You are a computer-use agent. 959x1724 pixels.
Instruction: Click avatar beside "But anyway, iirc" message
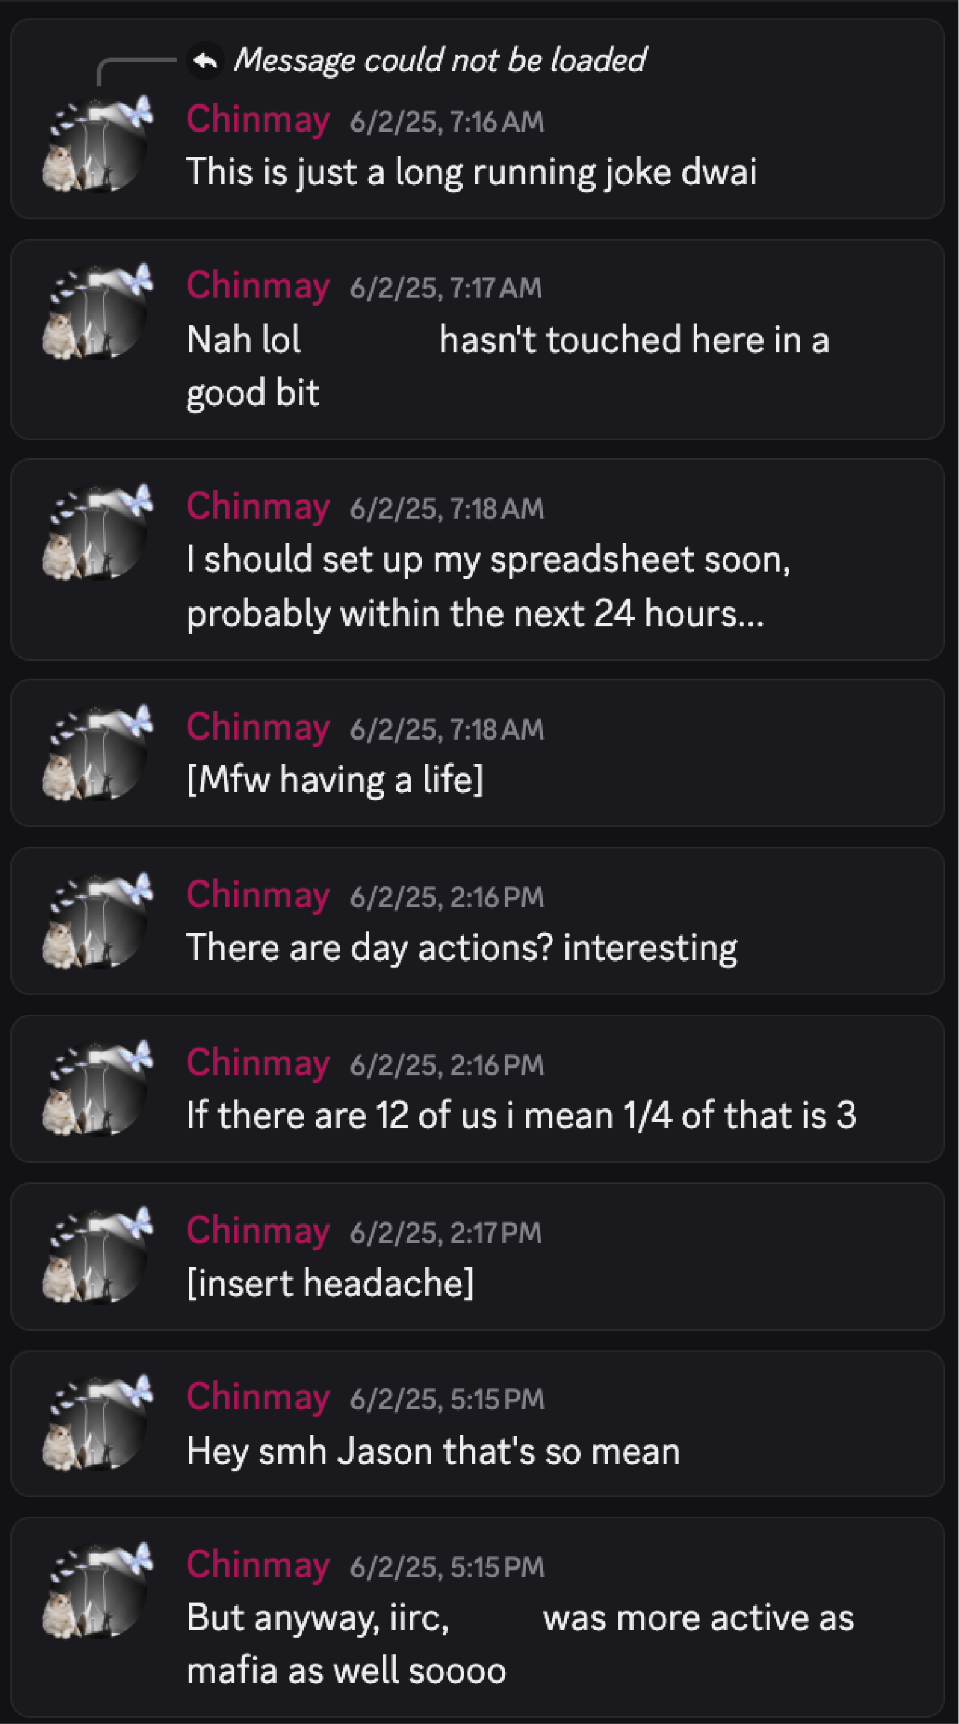[96, 1592]
